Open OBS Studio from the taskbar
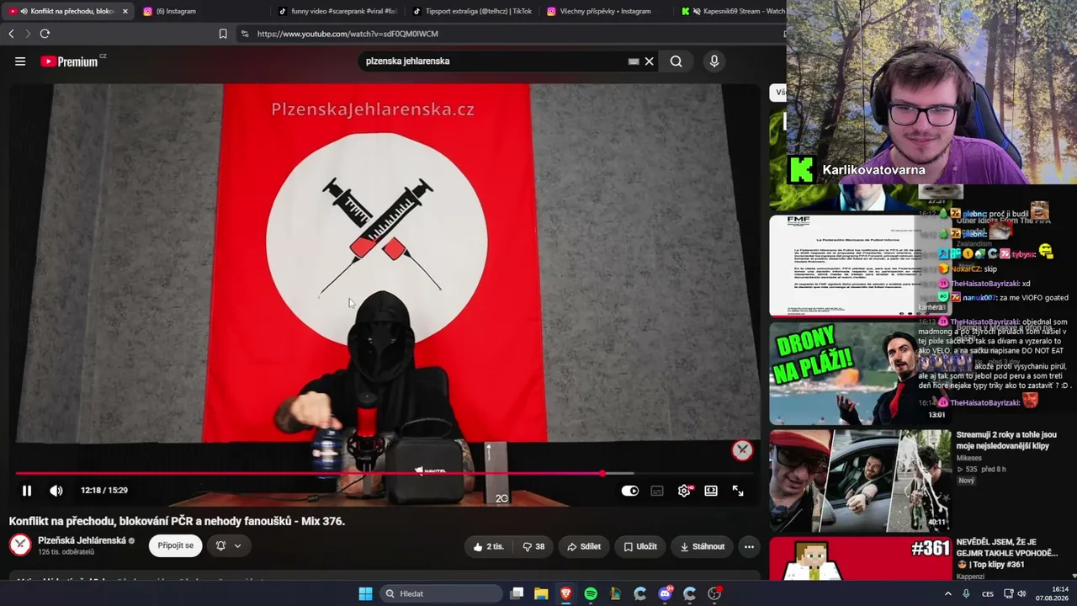 (x=714, y=593)
